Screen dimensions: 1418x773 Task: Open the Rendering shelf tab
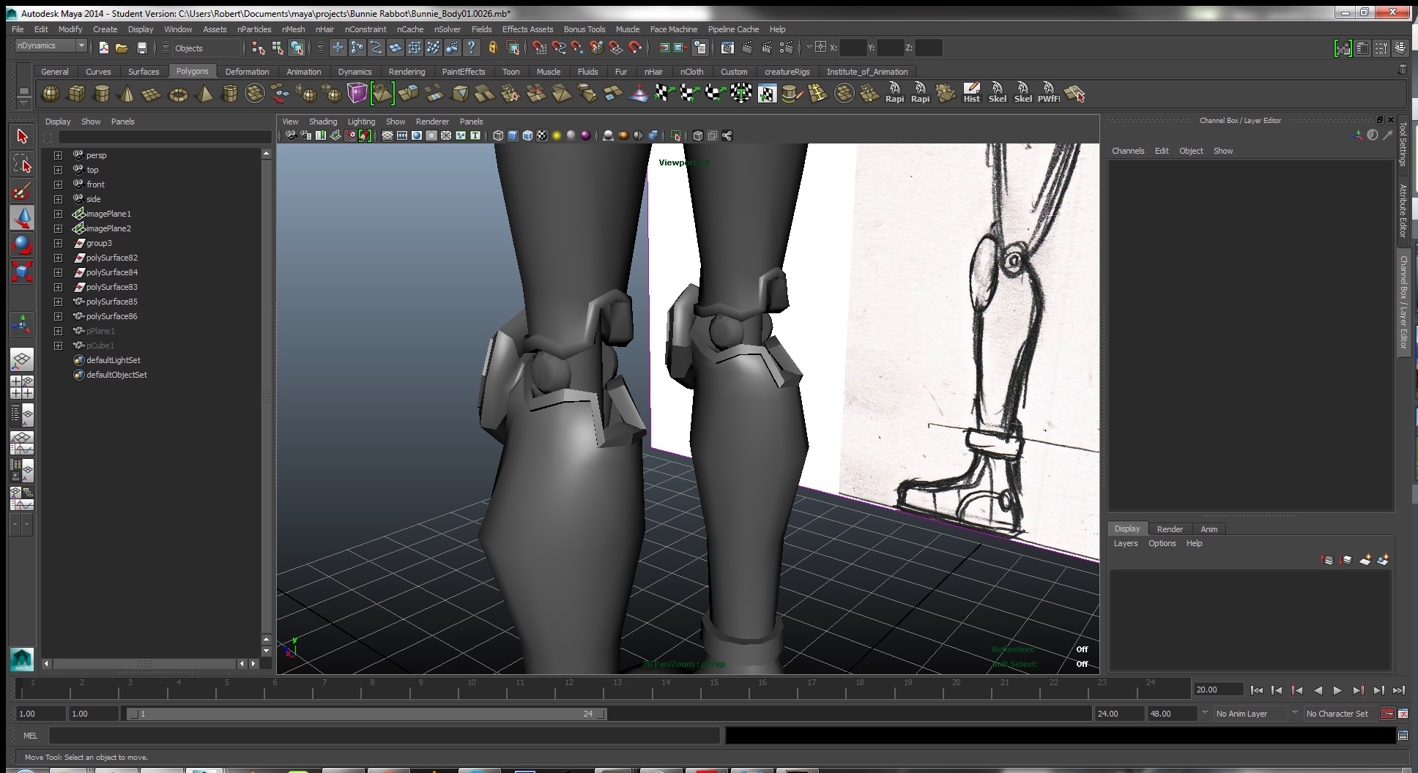(x=407, y=72)
